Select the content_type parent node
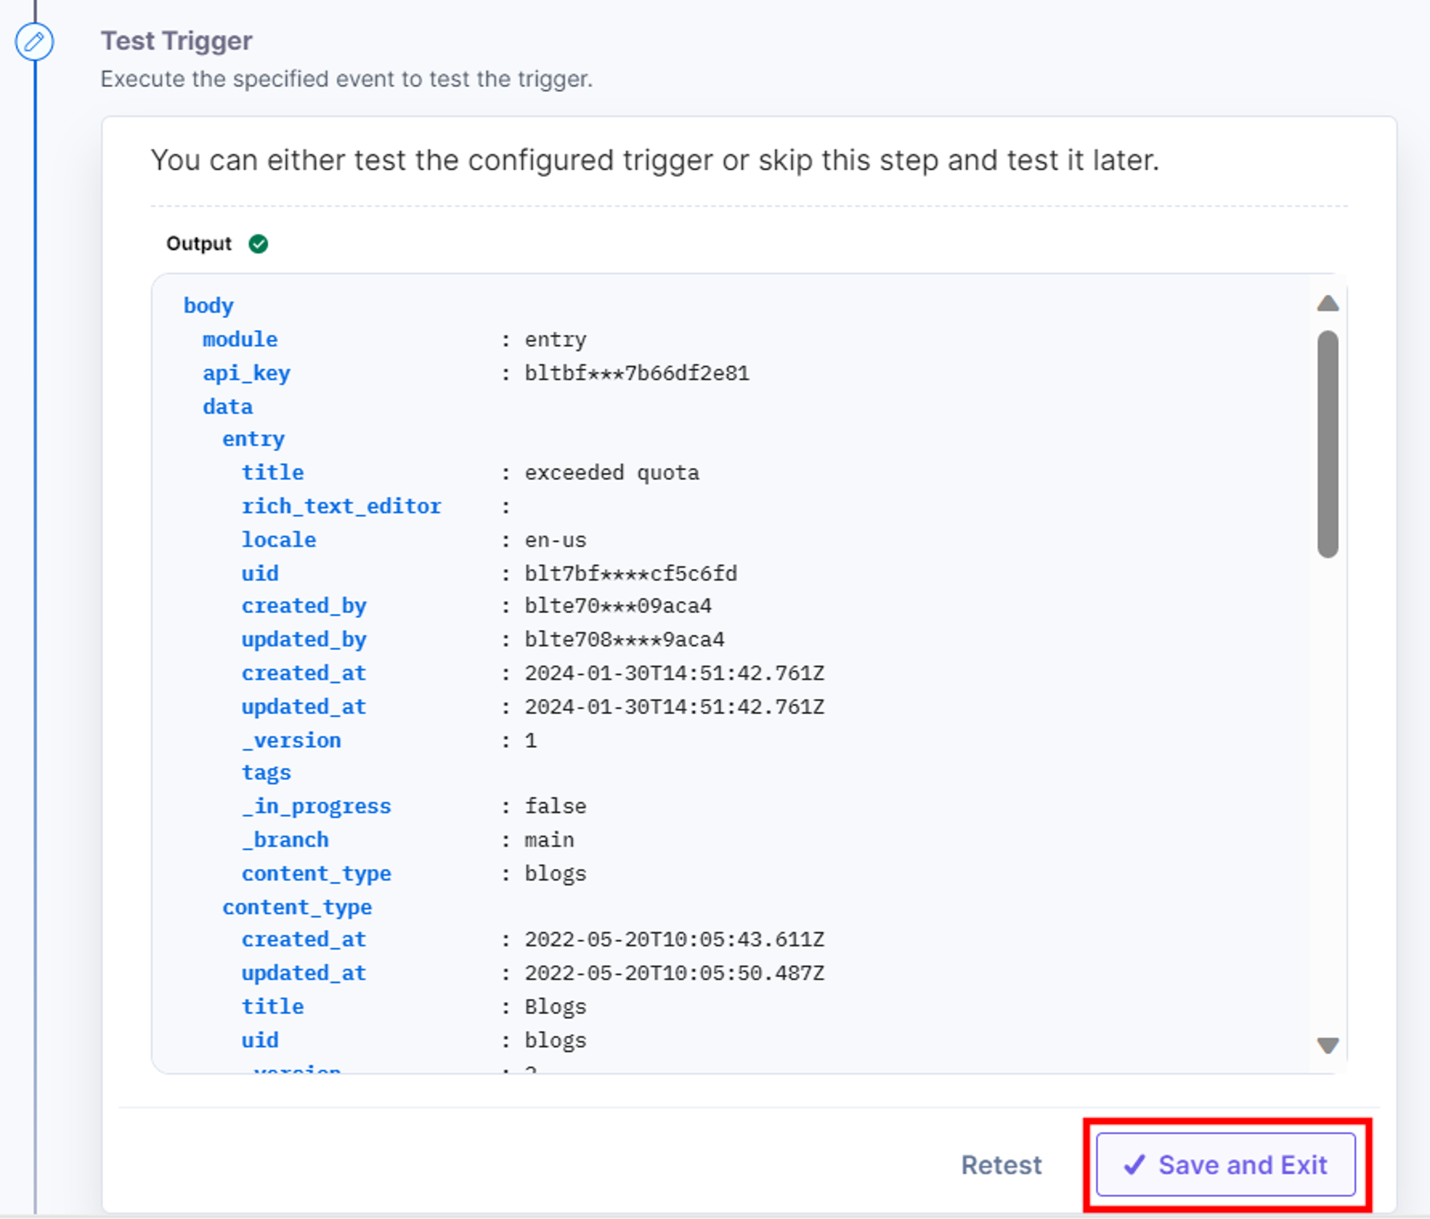 pyautogui.click(x=297, y=907)
